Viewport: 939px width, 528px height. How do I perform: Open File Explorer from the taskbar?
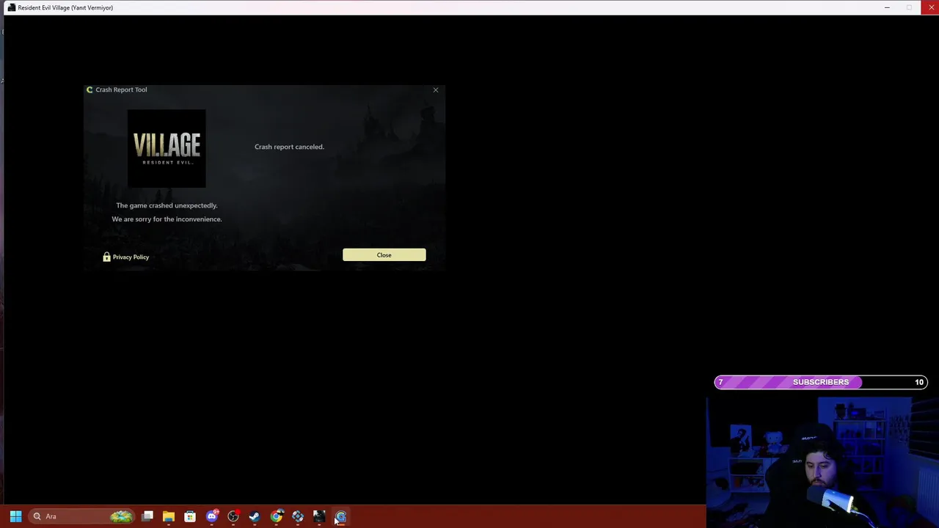pyautogui.click(x=169, y=516)
